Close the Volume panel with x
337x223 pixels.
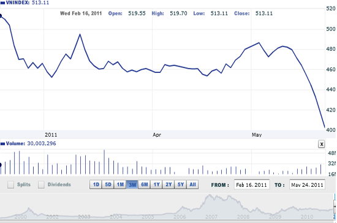pos(322,144)
